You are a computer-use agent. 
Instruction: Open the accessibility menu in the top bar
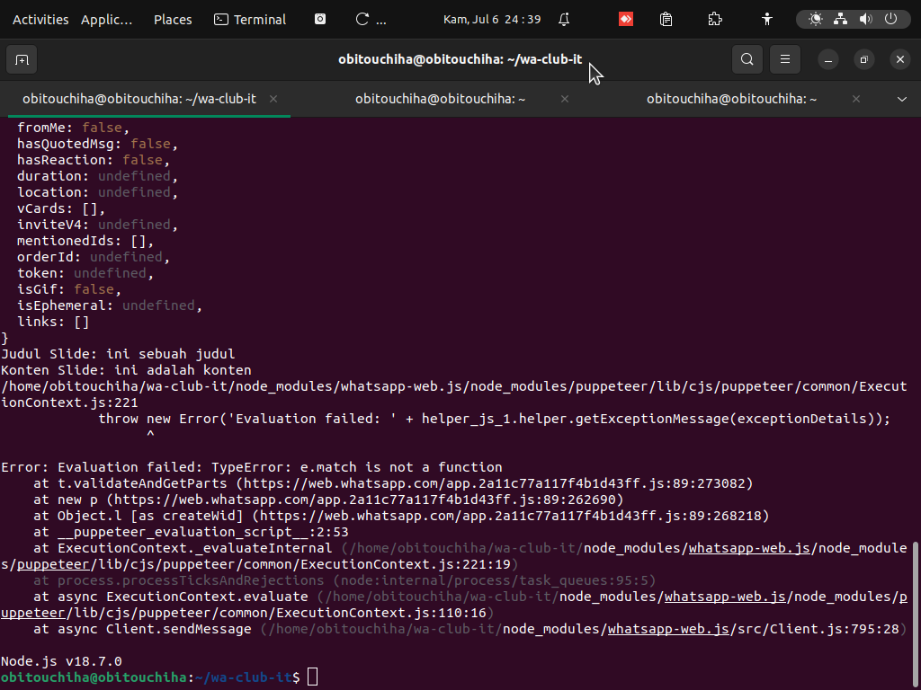(766, 19)
